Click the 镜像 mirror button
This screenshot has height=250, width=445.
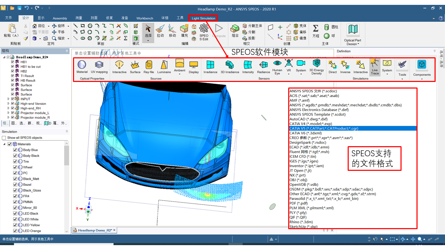[300, 38]
